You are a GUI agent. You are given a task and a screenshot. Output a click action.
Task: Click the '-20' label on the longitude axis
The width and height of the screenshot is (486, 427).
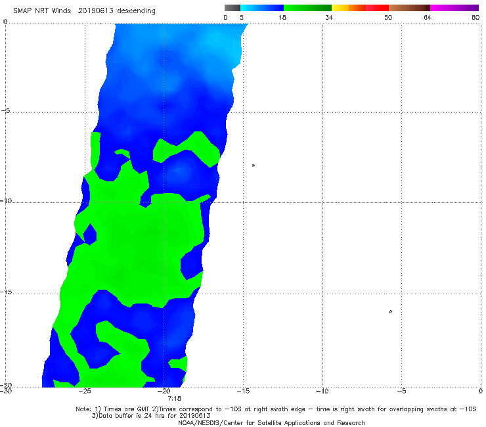click(x=164, y=391)
